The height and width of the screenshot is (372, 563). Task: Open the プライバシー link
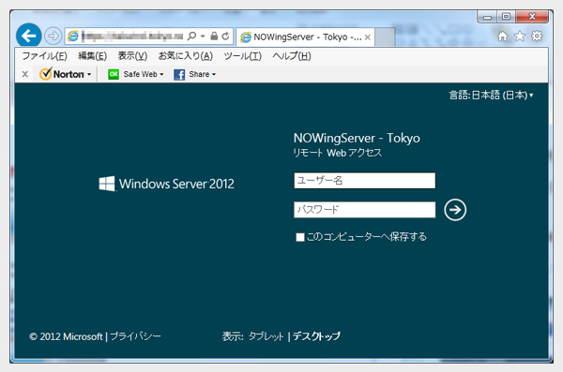tap(135, 336)
